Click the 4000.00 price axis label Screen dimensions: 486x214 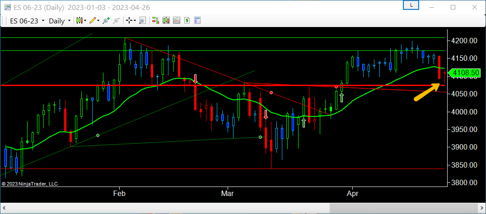pyautogui.click(x=463, y=112)
